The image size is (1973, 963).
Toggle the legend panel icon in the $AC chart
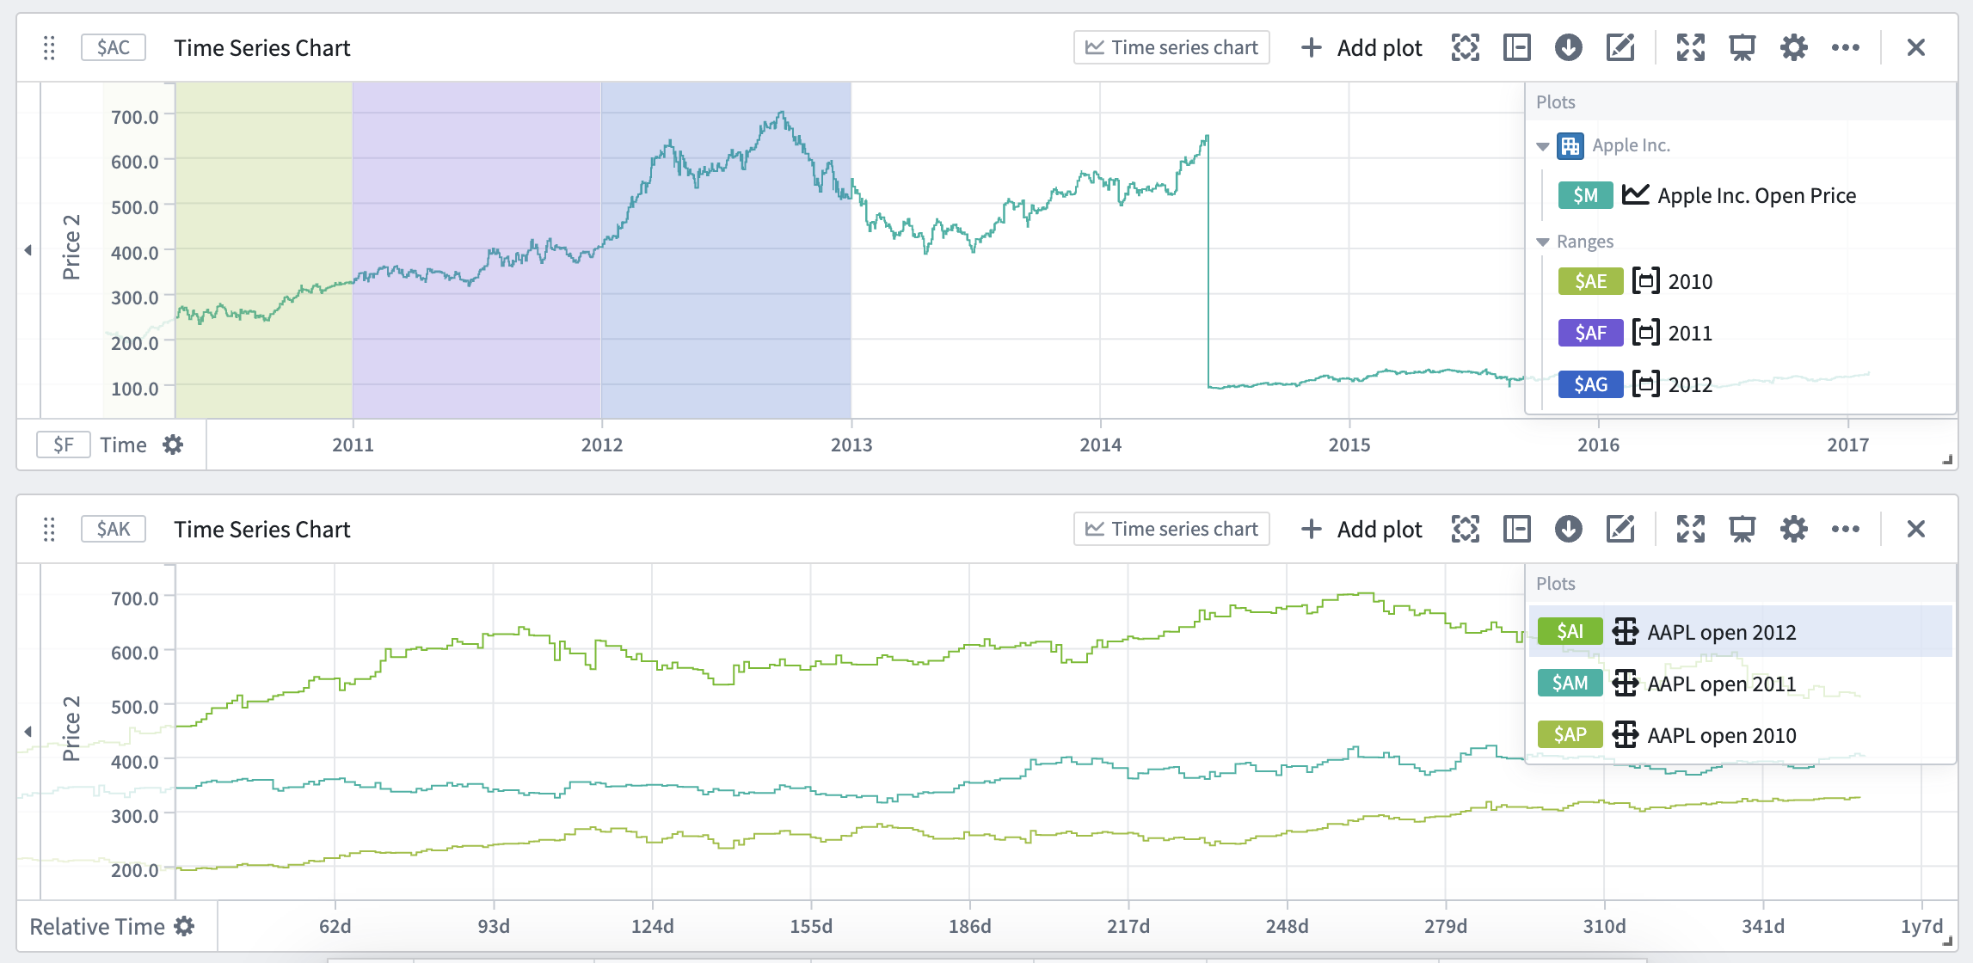[x=1517, y=48]
